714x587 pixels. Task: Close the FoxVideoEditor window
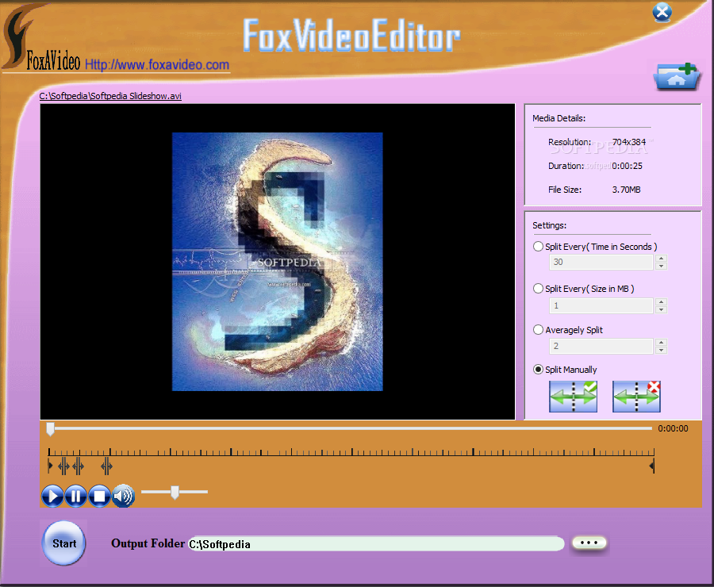pos(662,13)
